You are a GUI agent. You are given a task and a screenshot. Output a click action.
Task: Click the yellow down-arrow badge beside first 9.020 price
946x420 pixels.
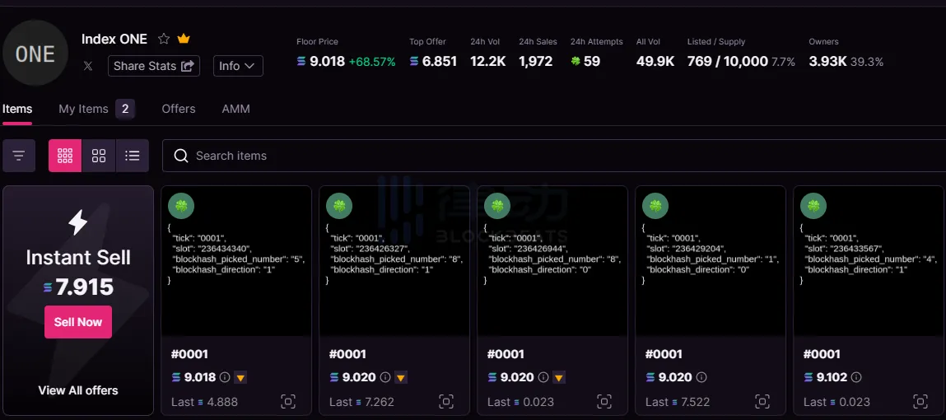(400, 377)
